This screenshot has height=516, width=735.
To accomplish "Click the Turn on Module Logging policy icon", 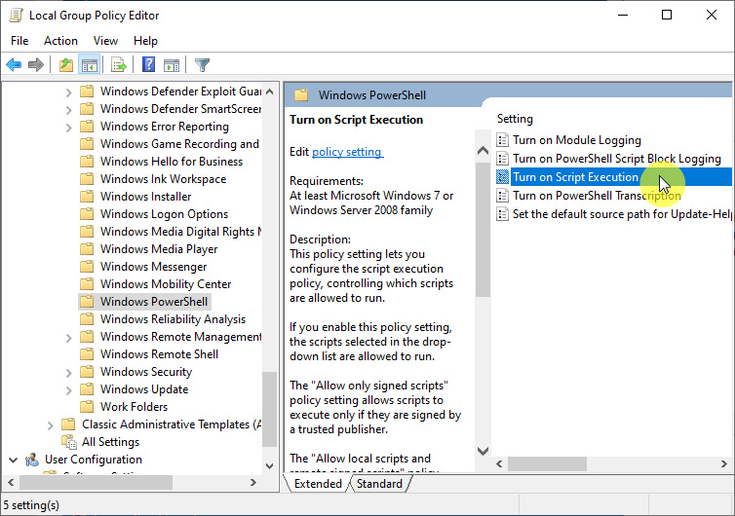I will (503, 140).
